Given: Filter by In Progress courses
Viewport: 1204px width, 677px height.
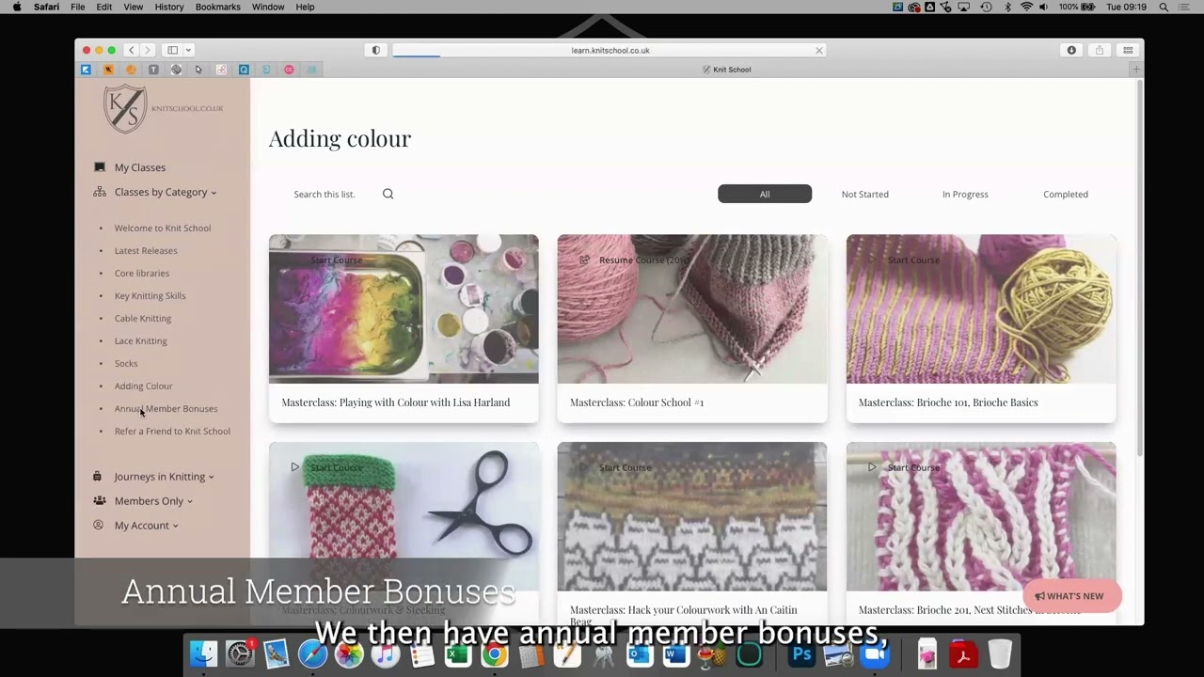Looking at the screenshot, I should pos(965,194).
